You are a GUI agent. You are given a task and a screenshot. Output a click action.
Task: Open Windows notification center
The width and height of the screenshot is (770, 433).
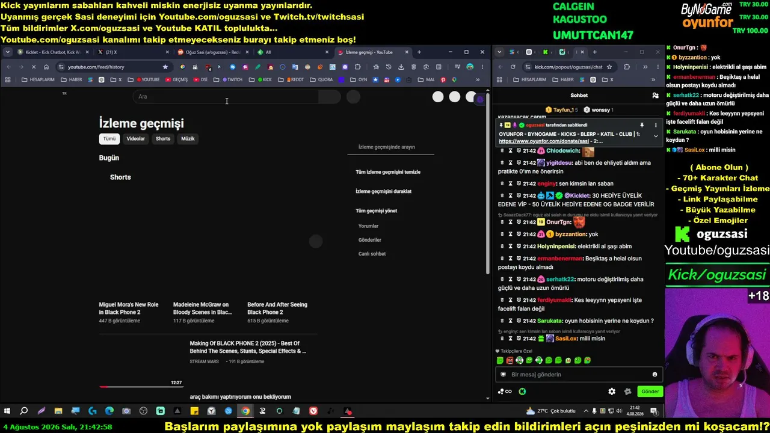pos(653,411)
